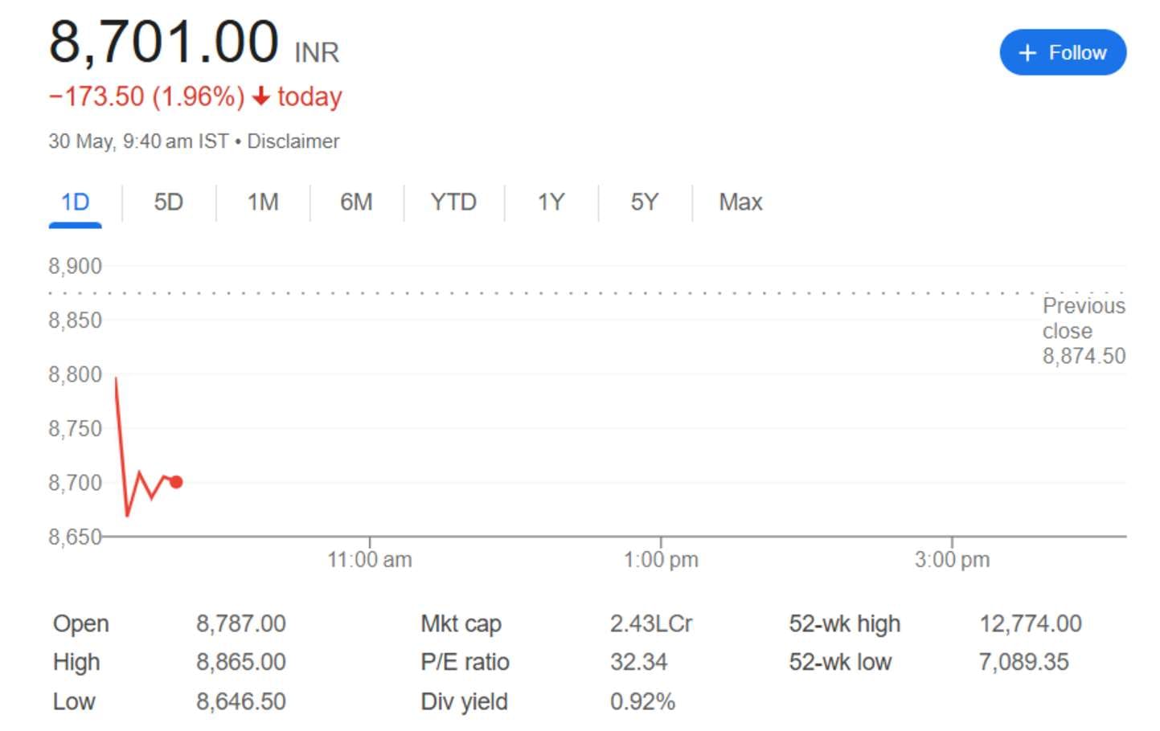Click the Div yield 0.92% figure
Screen dimensions: 1160x731
tap(642, 701)
